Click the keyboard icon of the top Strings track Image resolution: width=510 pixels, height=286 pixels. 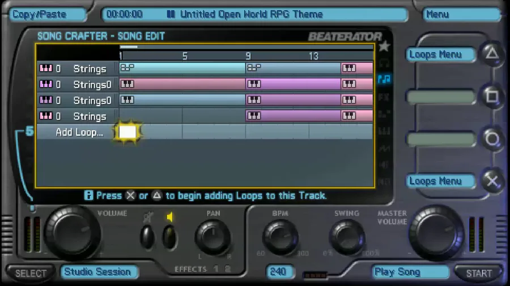pyautogui.click(x=45, y=68)
